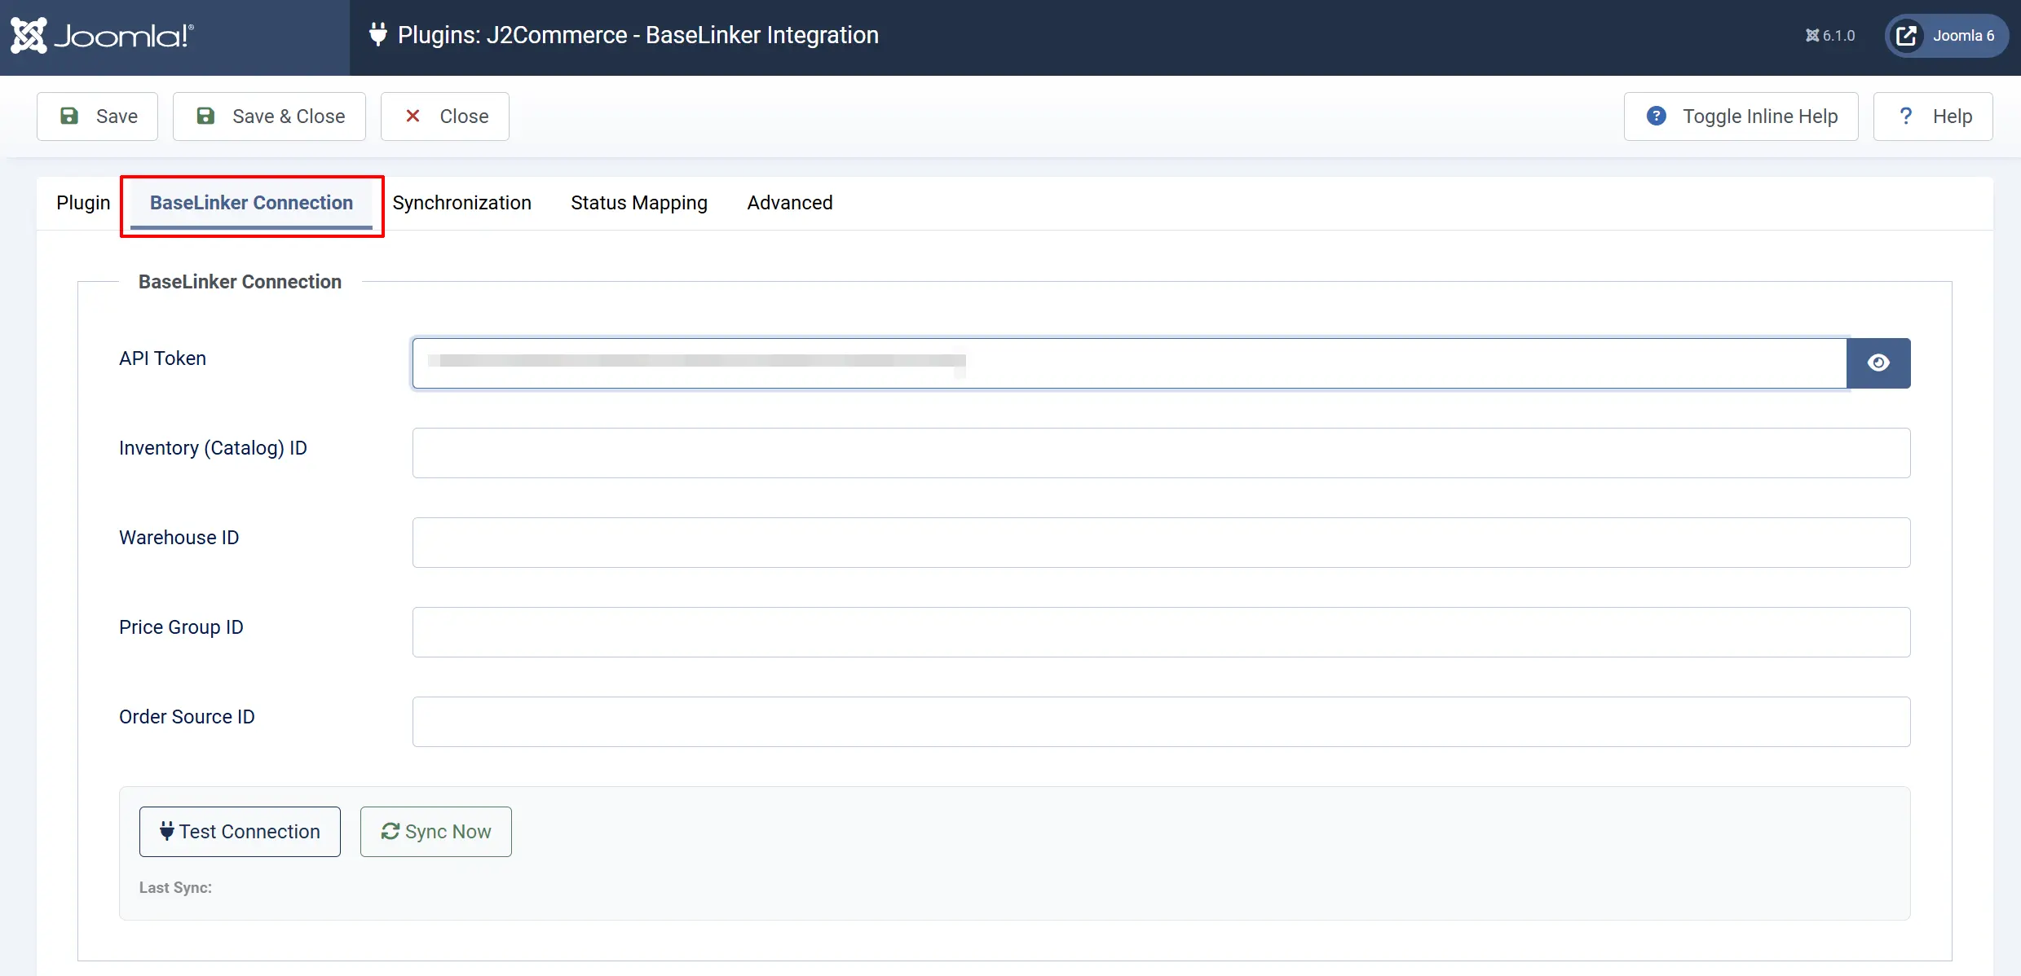Click the Inventory (Catalog) ID field
2021x976 pixels.
[1161, 453]
